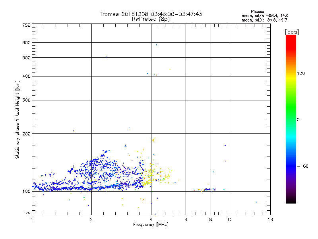Click the 200 km y-axis tick label
The image size is (318, 239).
(27, 134)
